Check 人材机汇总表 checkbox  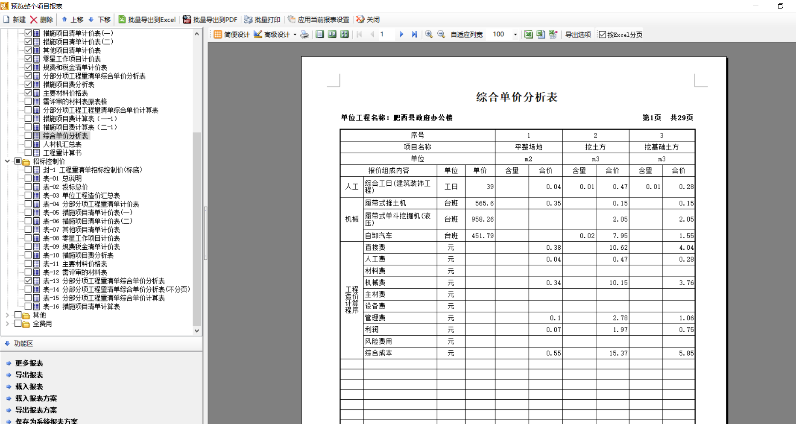[x=28, y=144]
